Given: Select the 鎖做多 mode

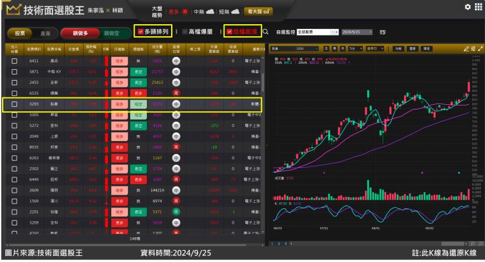Looking at the screenshot, I should click(x=80, y=34).
